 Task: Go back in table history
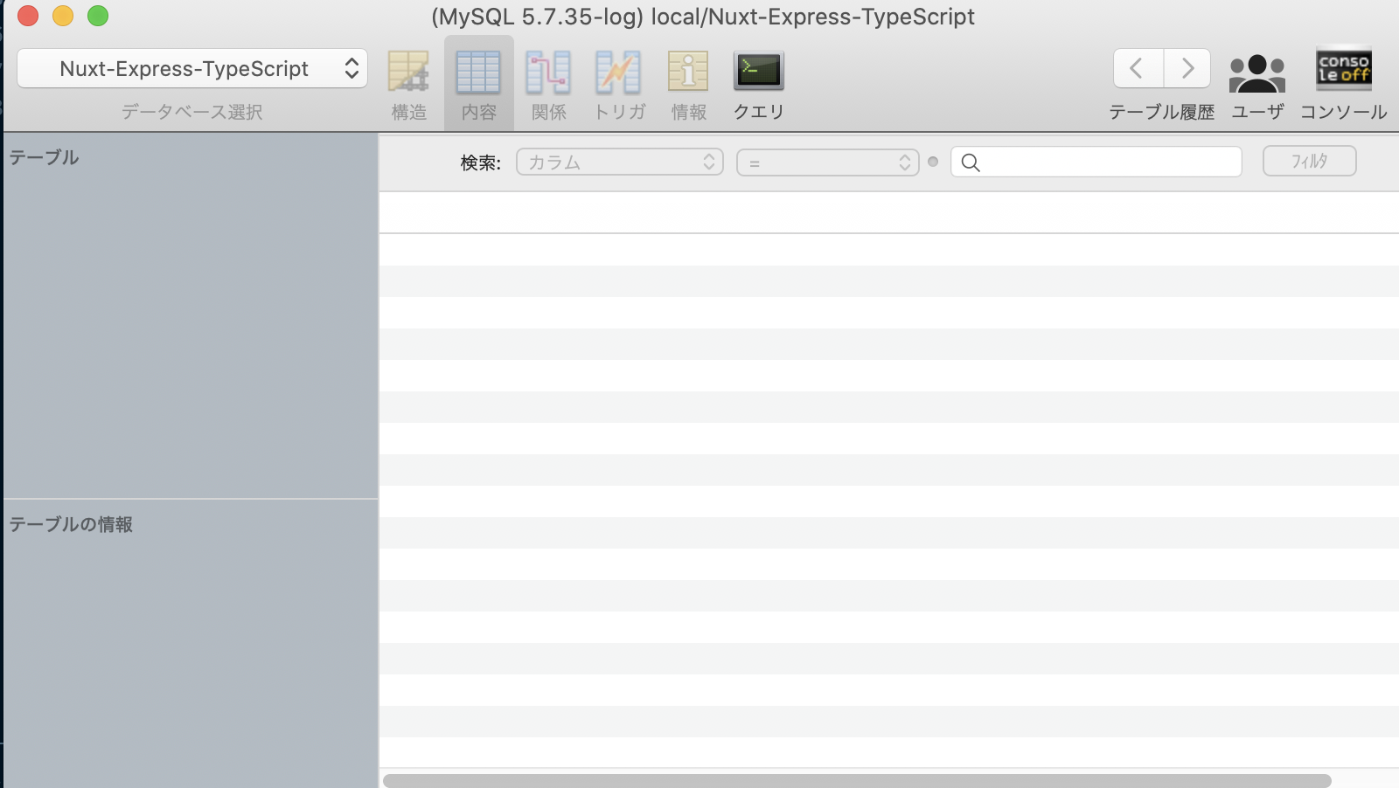click(x=1138, y=68)
